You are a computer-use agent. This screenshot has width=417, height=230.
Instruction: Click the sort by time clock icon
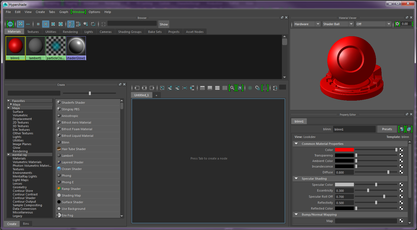coord(86,24)
